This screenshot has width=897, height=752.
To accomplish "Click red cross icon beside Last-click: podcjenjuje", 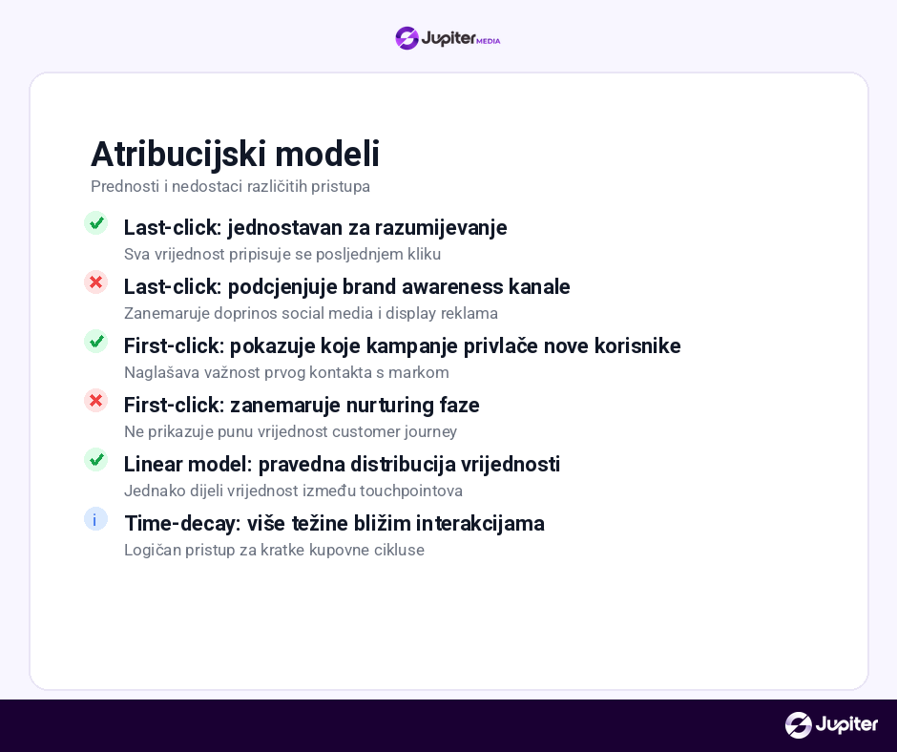I will click(x=96, y=282).
